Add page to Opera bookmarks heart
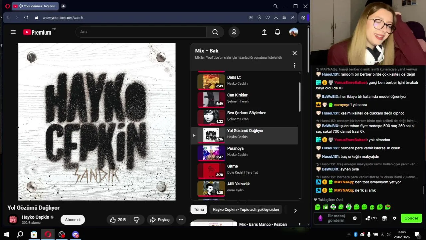426x240 pixels. click(268, 18)
